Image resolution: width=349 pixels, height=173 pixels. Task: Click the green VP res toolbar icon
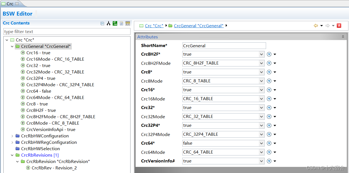click(115, 23)
